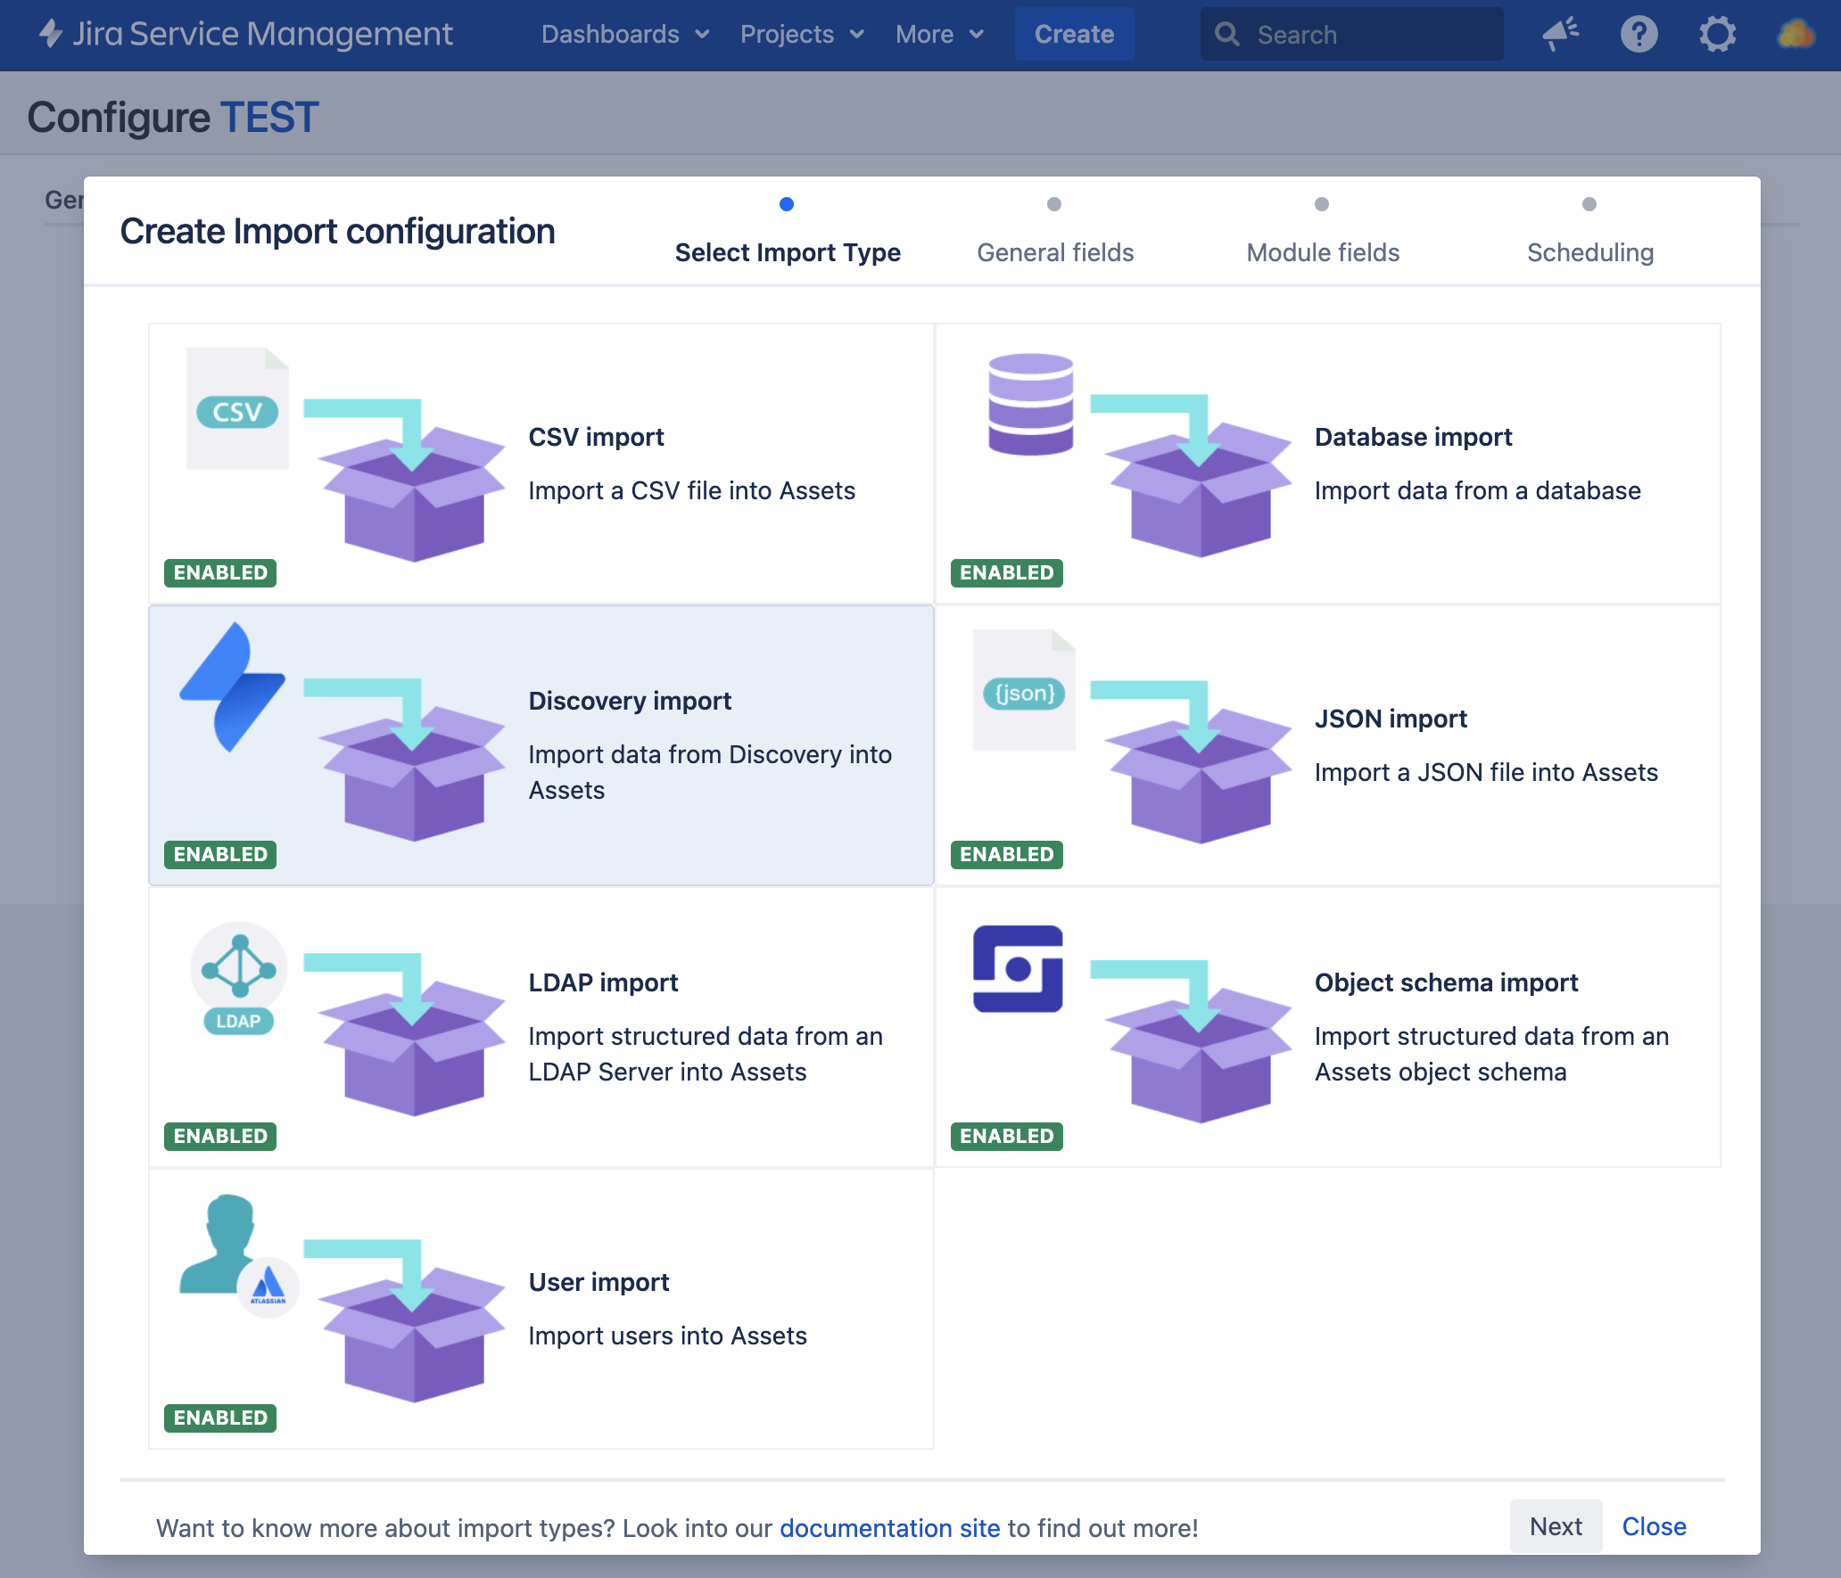
Task: Click the Database cylinder icon
Action: point(1030,403)
